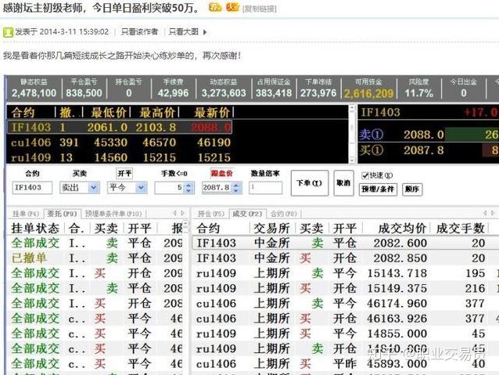Viewport: 499px width, 375px height.
Task: Select the trade row at 14855.000
Action: tap(345, 334)
